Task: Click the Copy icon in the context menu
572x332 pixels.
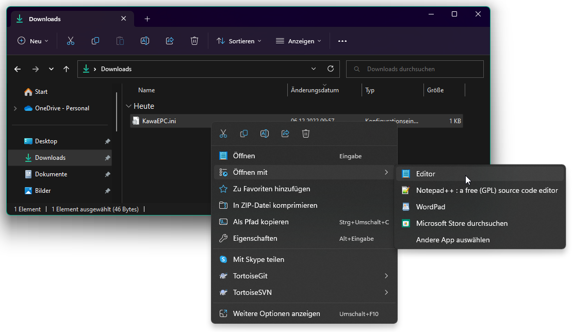Action: [x=243, y=134]
